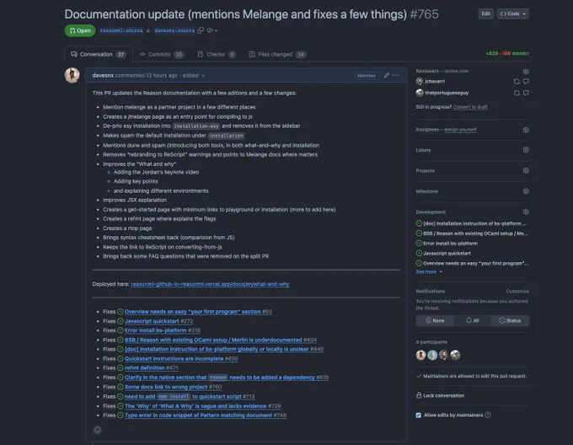Expand the edited history dropdown in comment header
The height and width of the screenshot is (445, 573).
pyautogui.click(x=193, y=75)
